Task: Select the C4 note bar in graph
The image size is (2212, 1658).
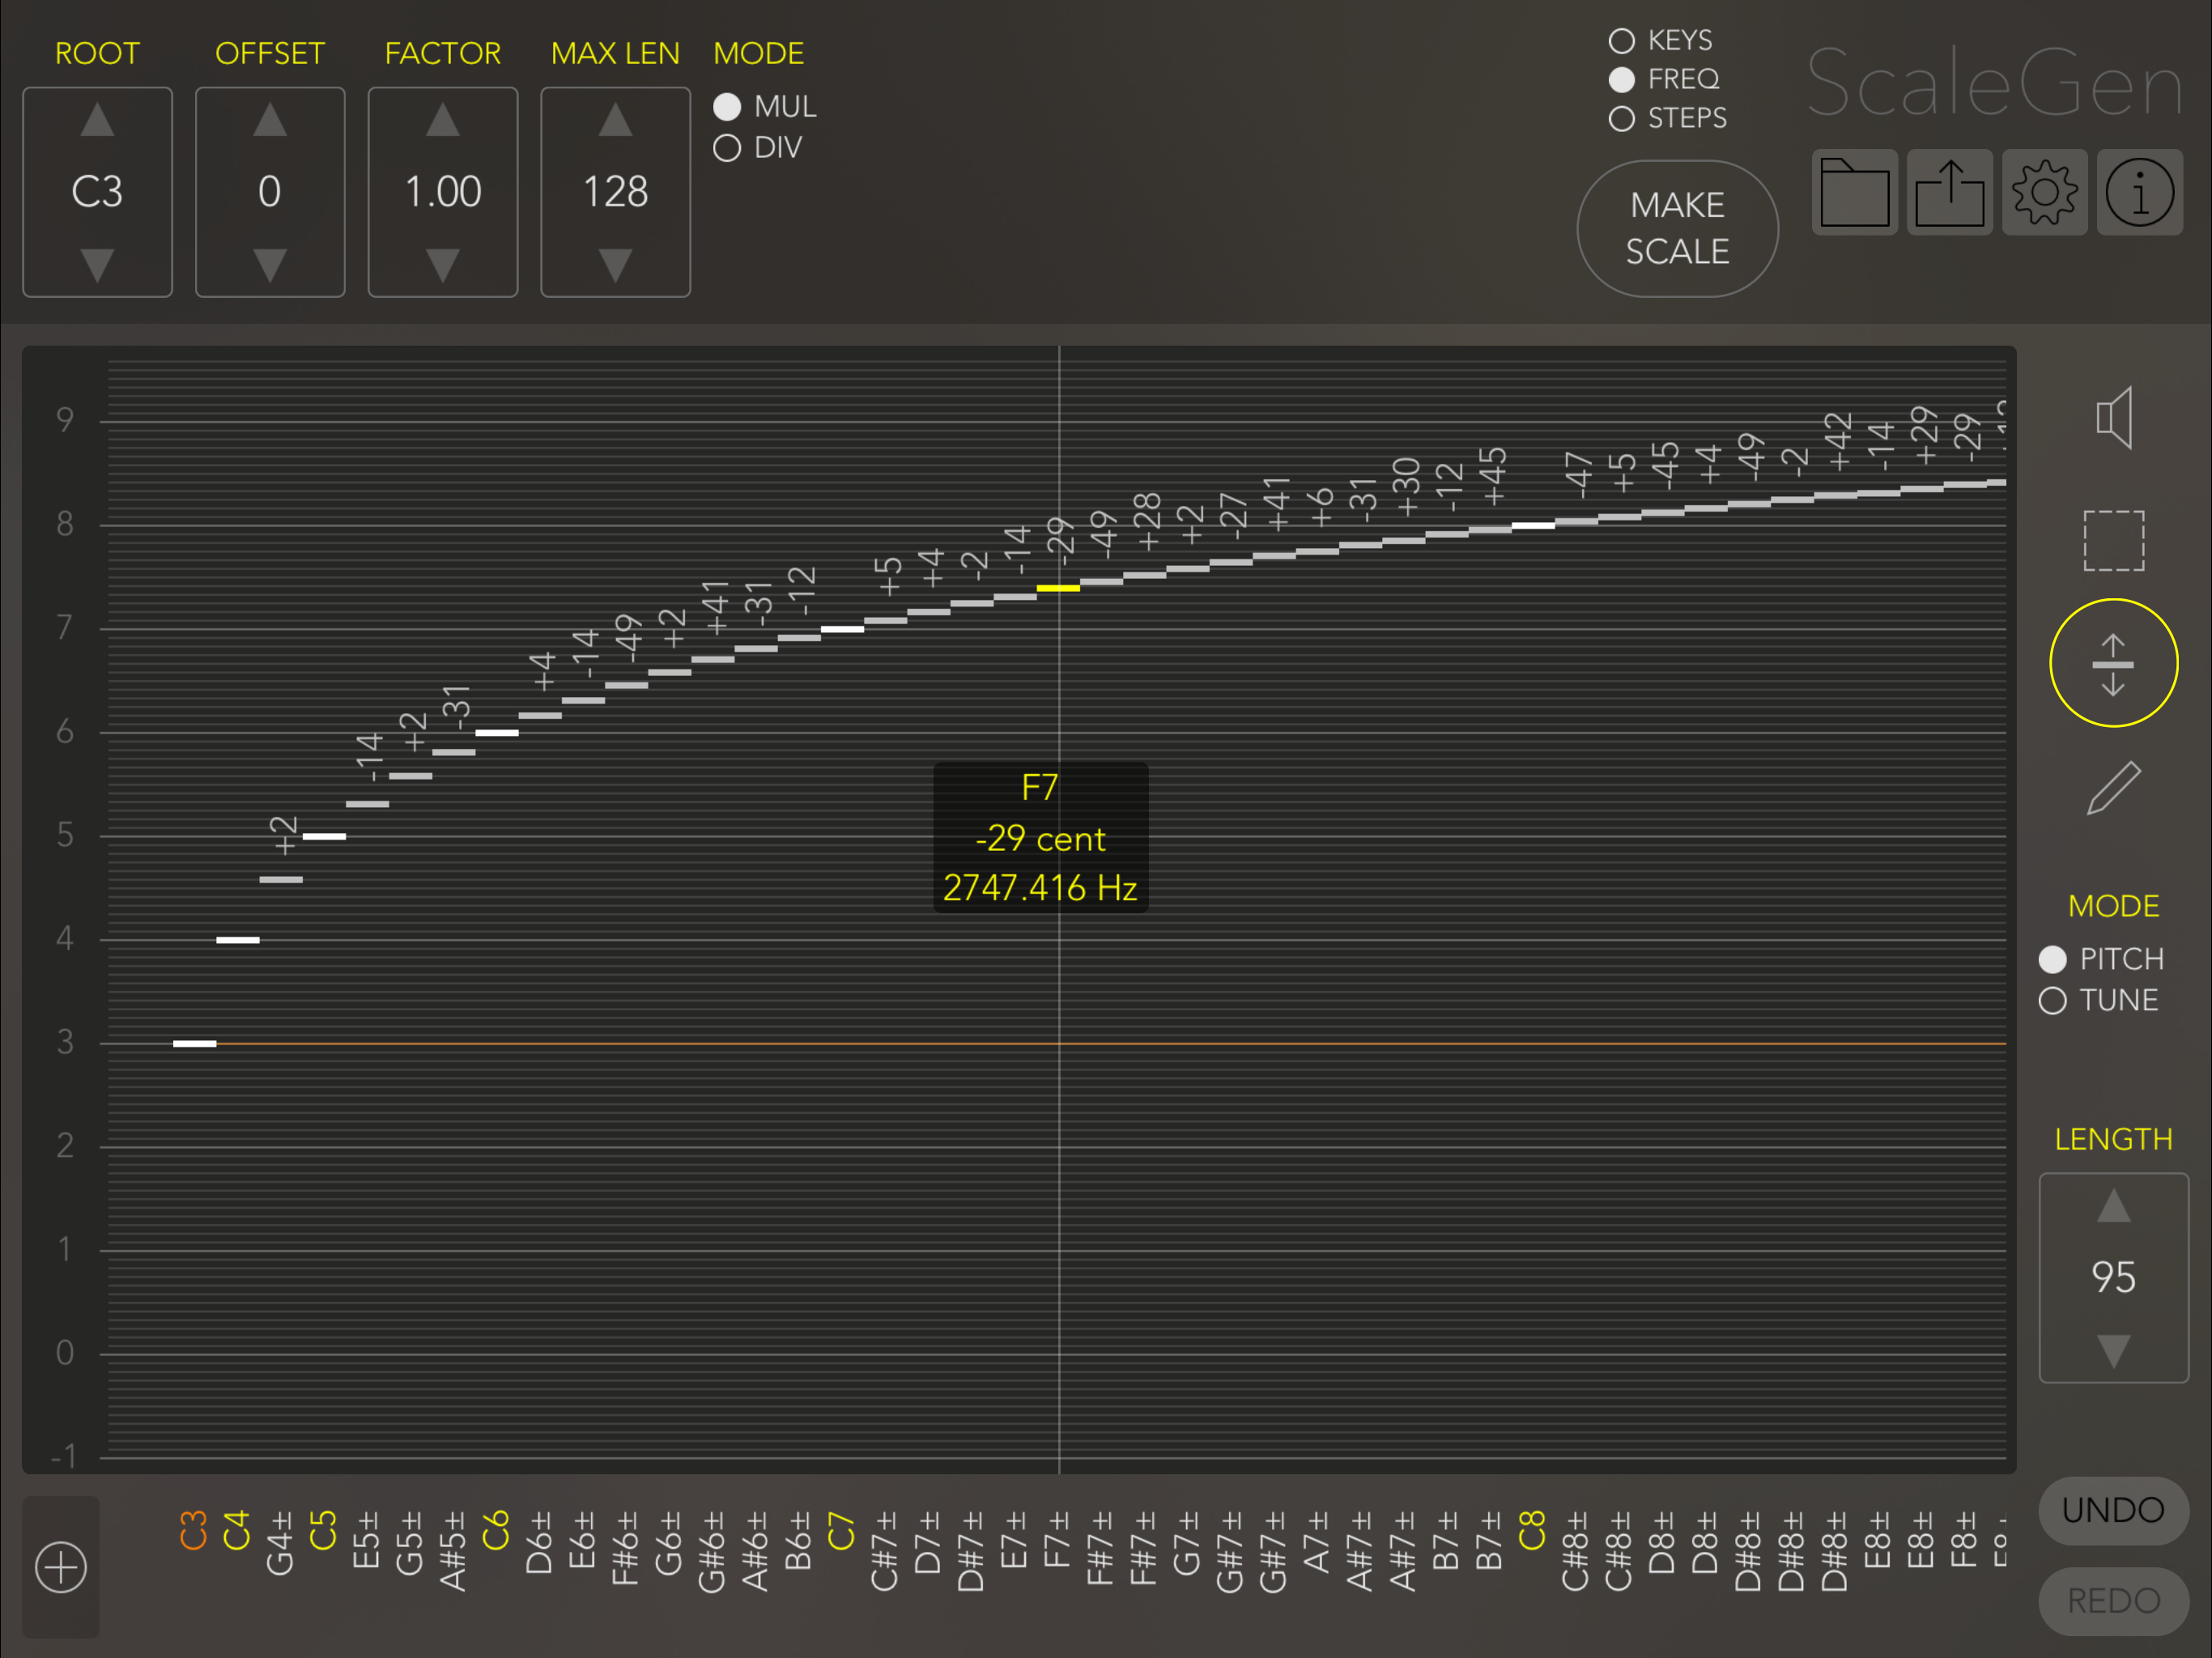Action: click(238, 940)
